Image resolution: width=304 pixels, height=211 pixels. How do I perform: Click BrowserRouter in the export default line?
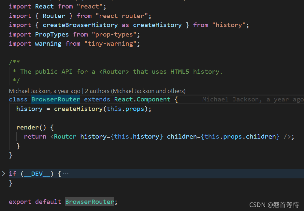click(90, 202)
